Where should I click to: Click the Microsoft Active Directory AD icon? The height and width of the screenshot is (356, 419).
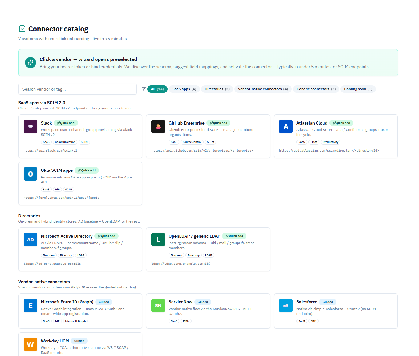31,239
